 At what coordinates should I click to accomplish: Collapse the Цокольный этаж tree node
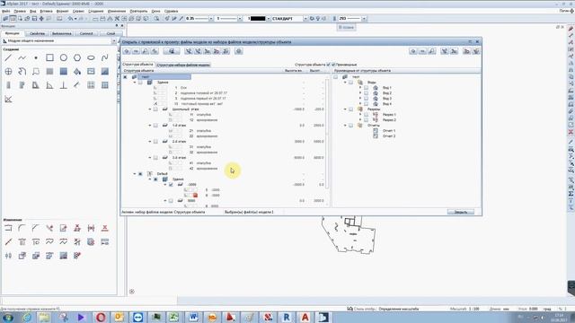(150, 109)
